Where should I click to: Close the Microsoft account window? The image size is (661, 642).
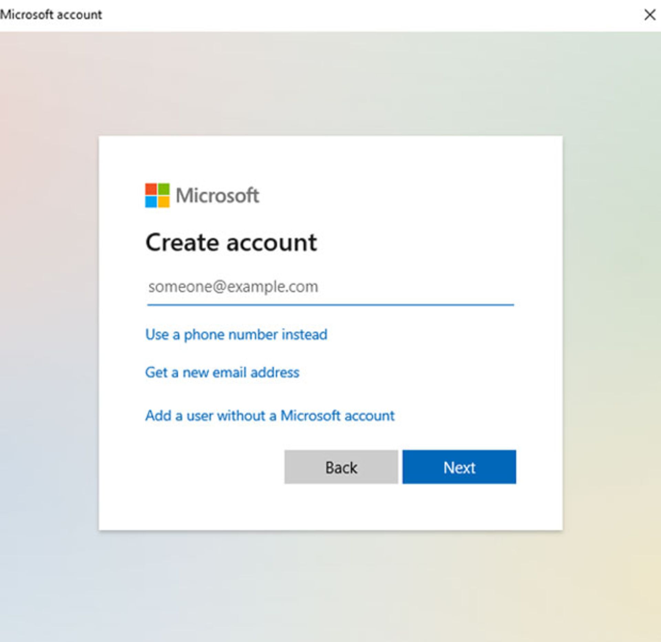click(x=649, y=15)
